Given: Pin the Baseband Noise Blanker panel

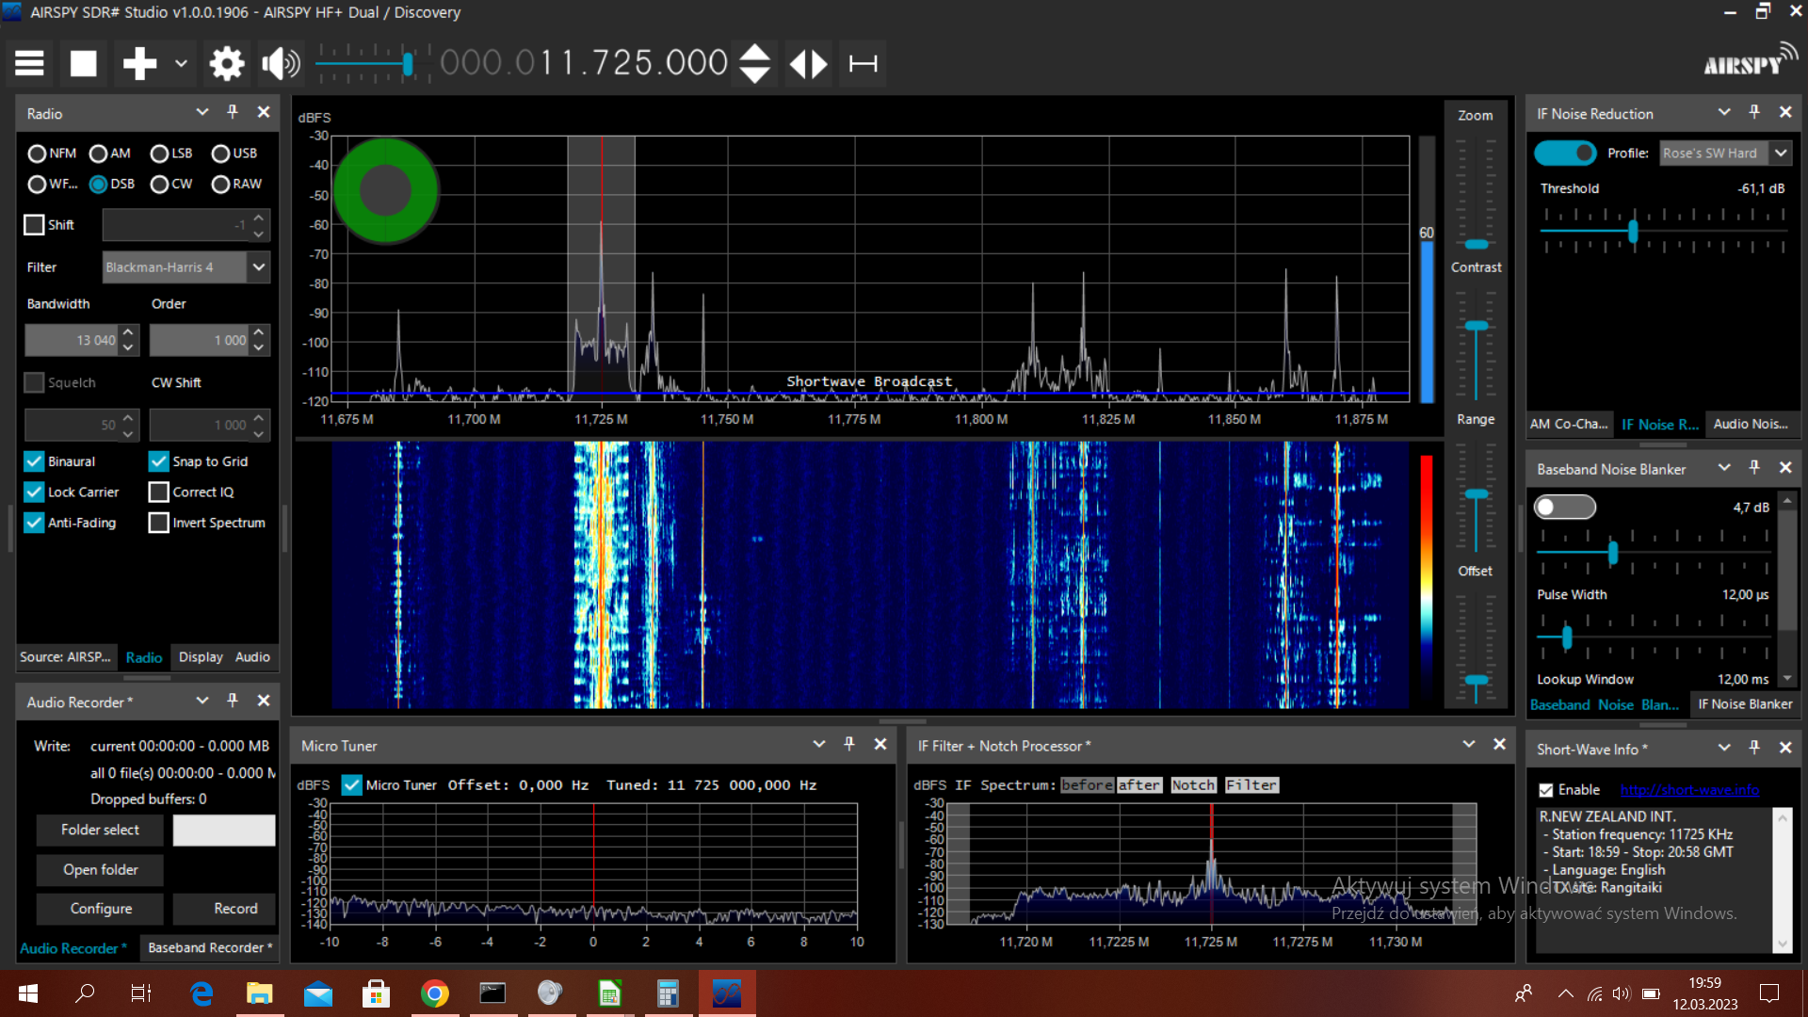Looking at the screenshot, I should point(1754,467).
